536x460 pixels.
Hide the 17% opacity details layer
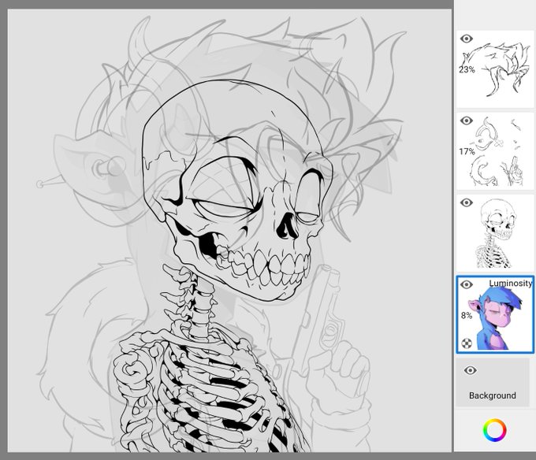(467, 121)
